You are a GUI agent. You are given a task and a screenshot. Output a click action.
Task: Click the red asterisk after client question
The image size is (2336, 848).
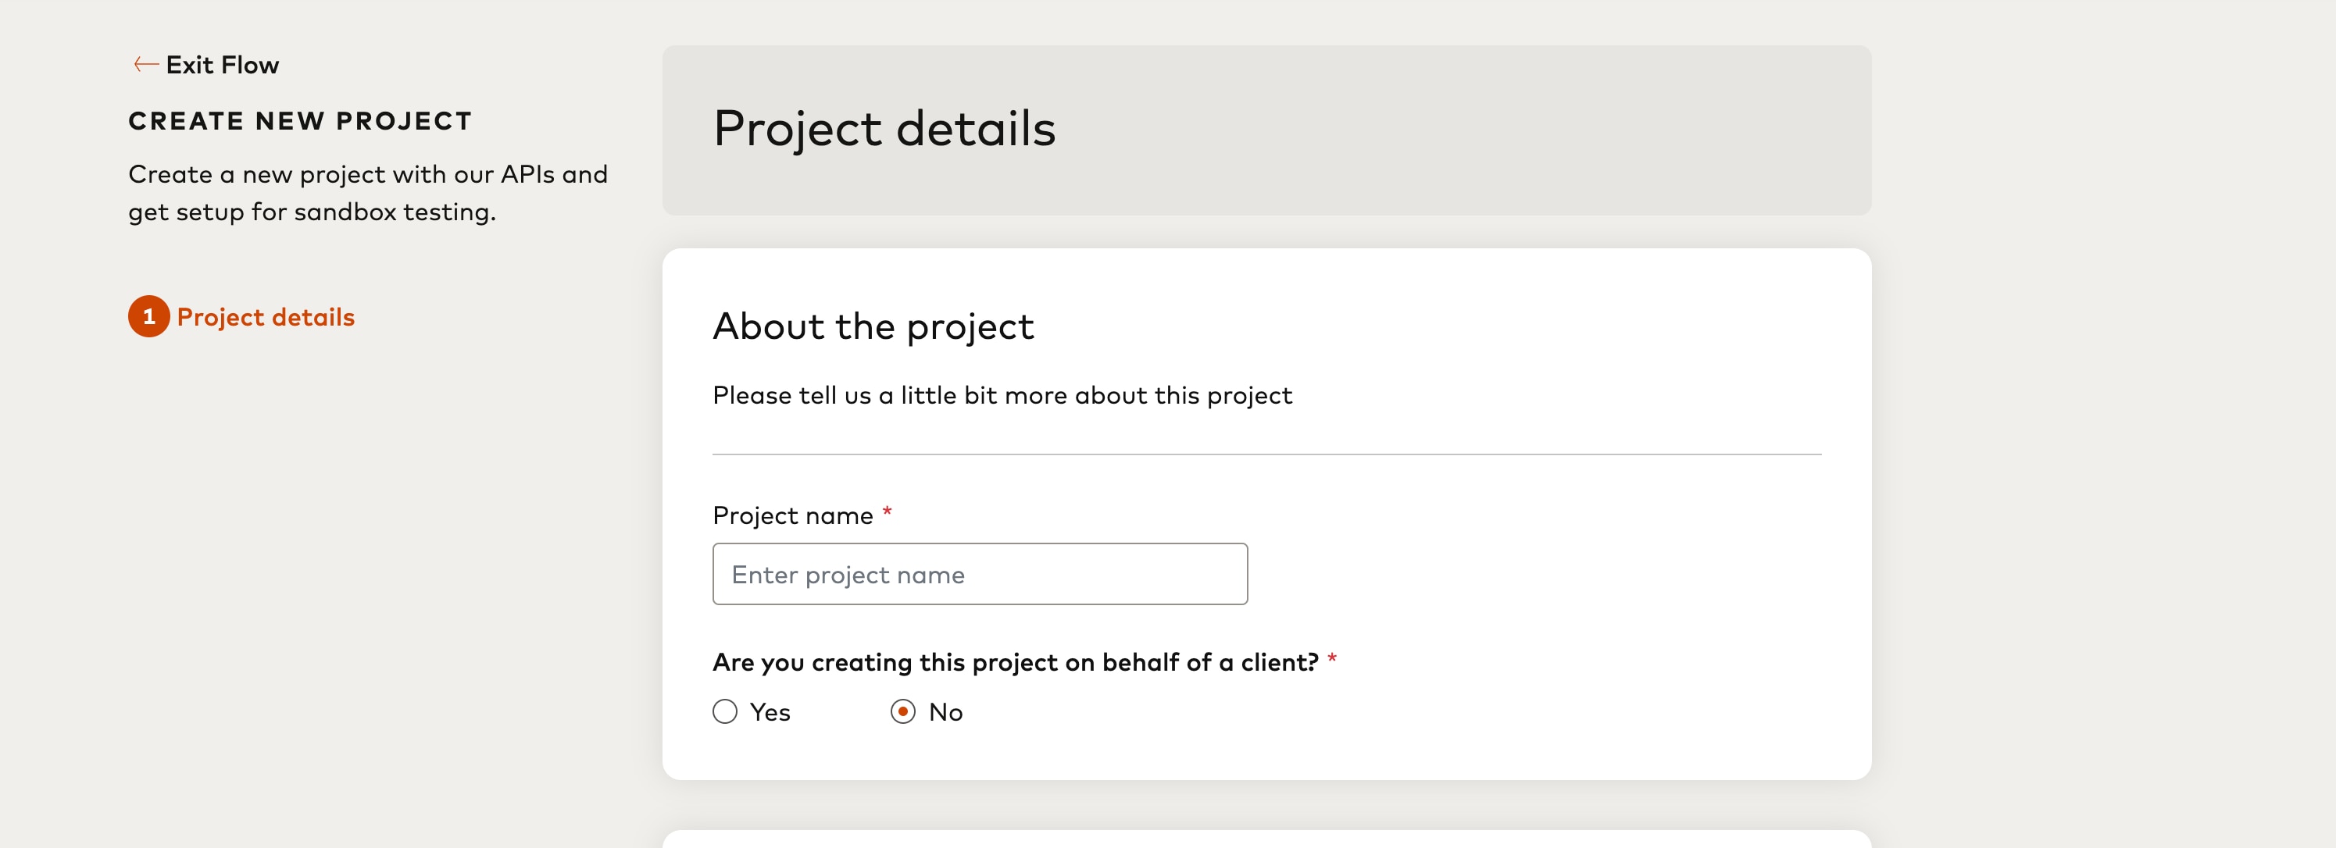1331,659
